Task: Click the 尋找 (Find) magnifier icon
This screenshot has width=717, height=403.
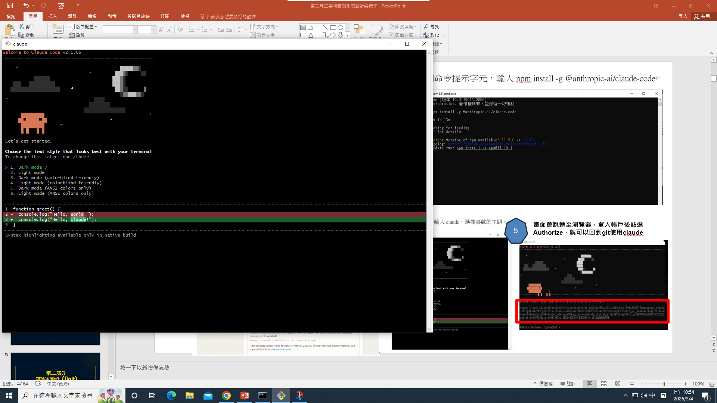Action: [426, 26]
